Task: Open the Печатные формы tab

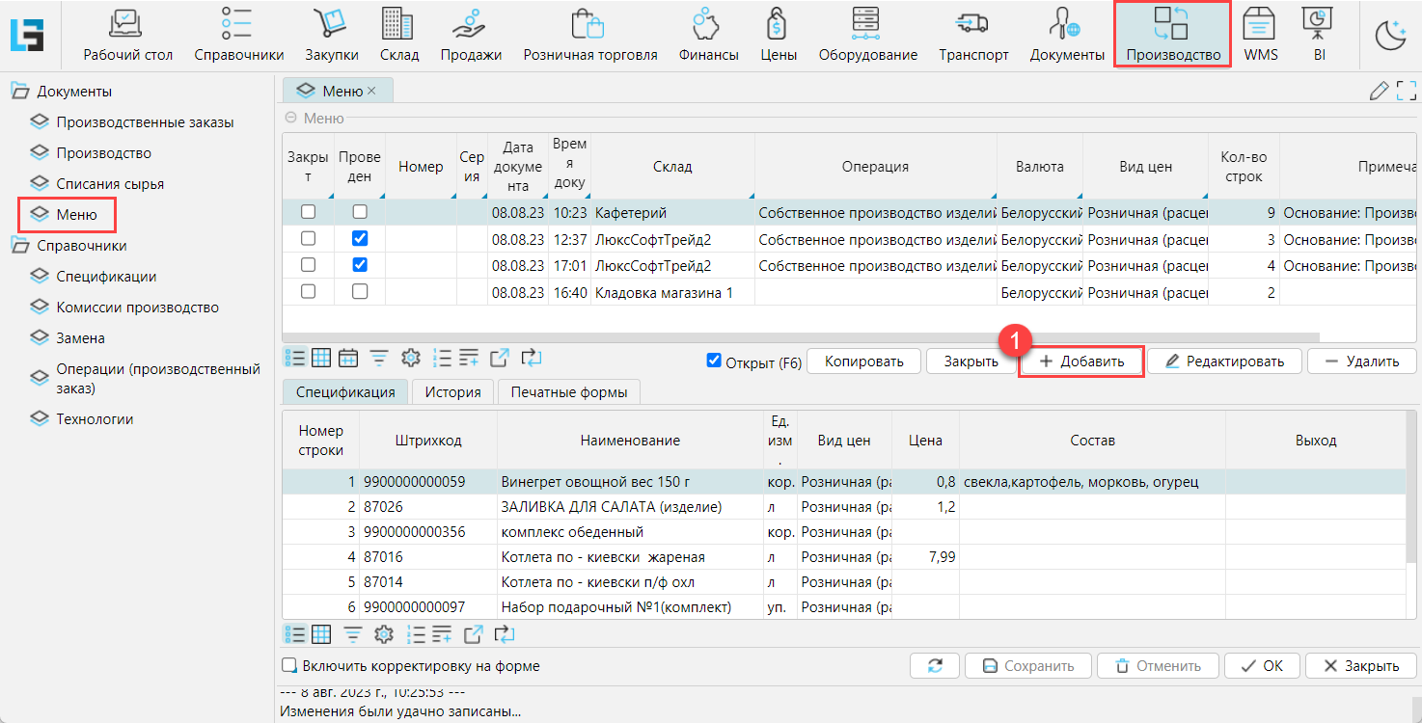Action: [569, 392]
